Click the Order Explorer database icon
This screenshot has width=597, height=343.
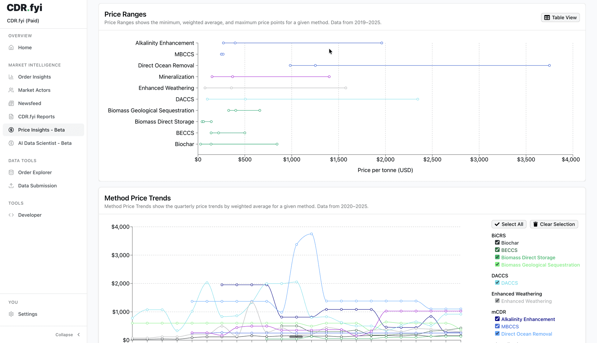point(11,172)
